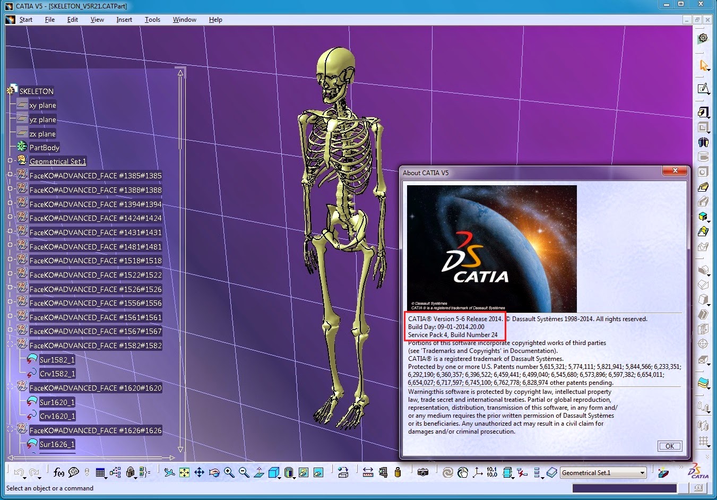717x500 pixels.
Task: Click the Zoom Out magnifier
Action: (244, 472)
